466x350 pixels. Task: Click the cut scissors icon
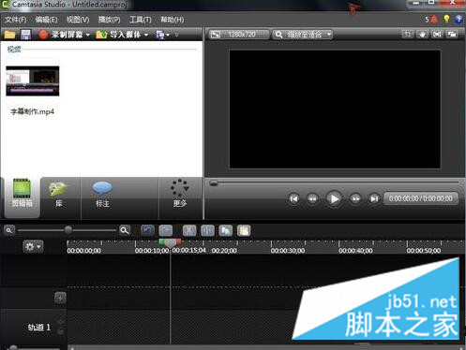(189, 230)
